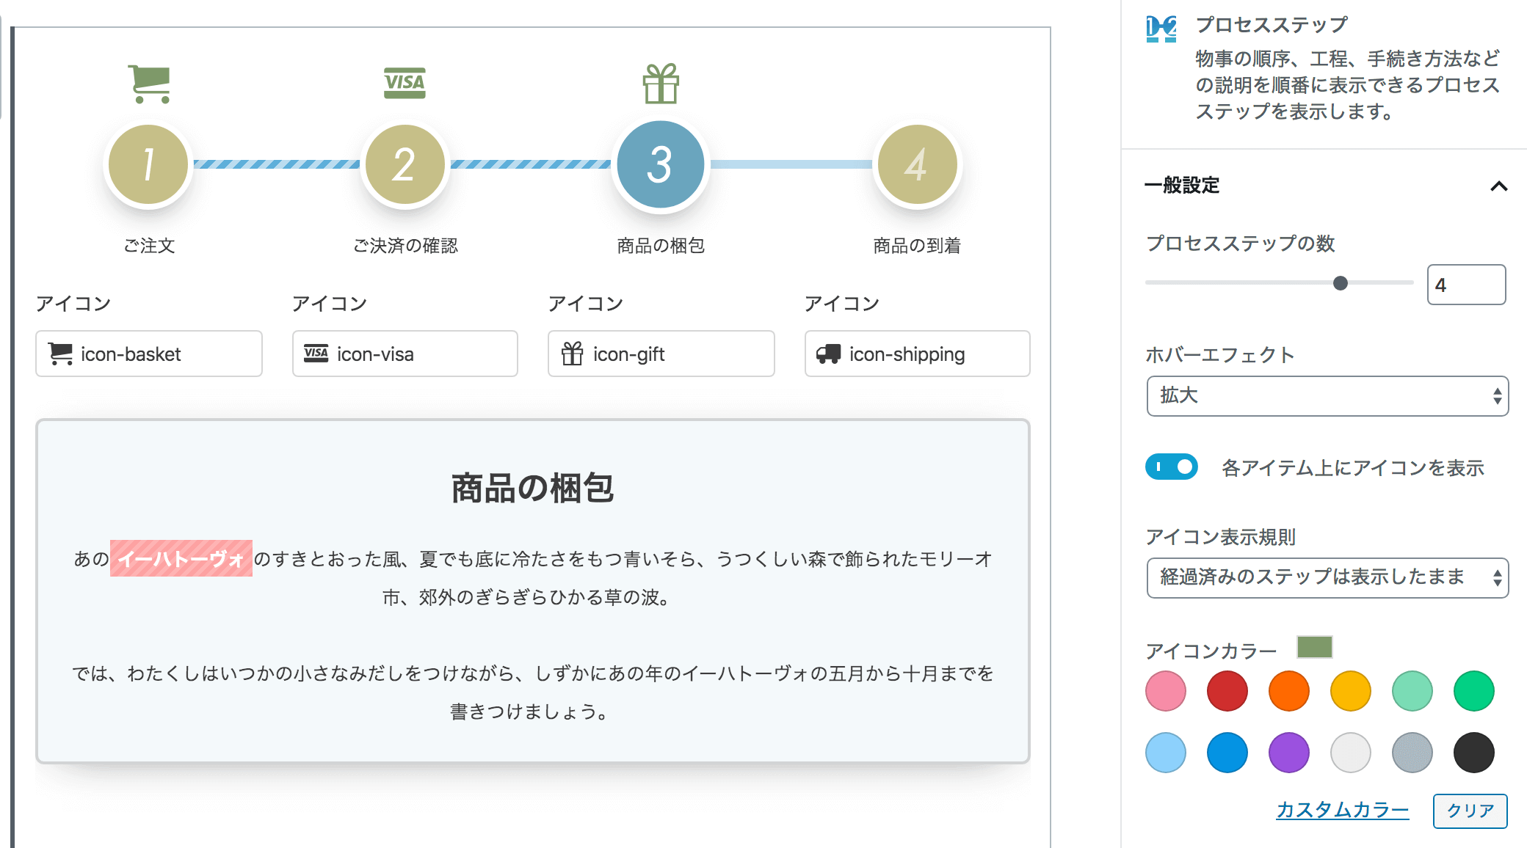Choose the red icon color swatch

coord(1227,691)
